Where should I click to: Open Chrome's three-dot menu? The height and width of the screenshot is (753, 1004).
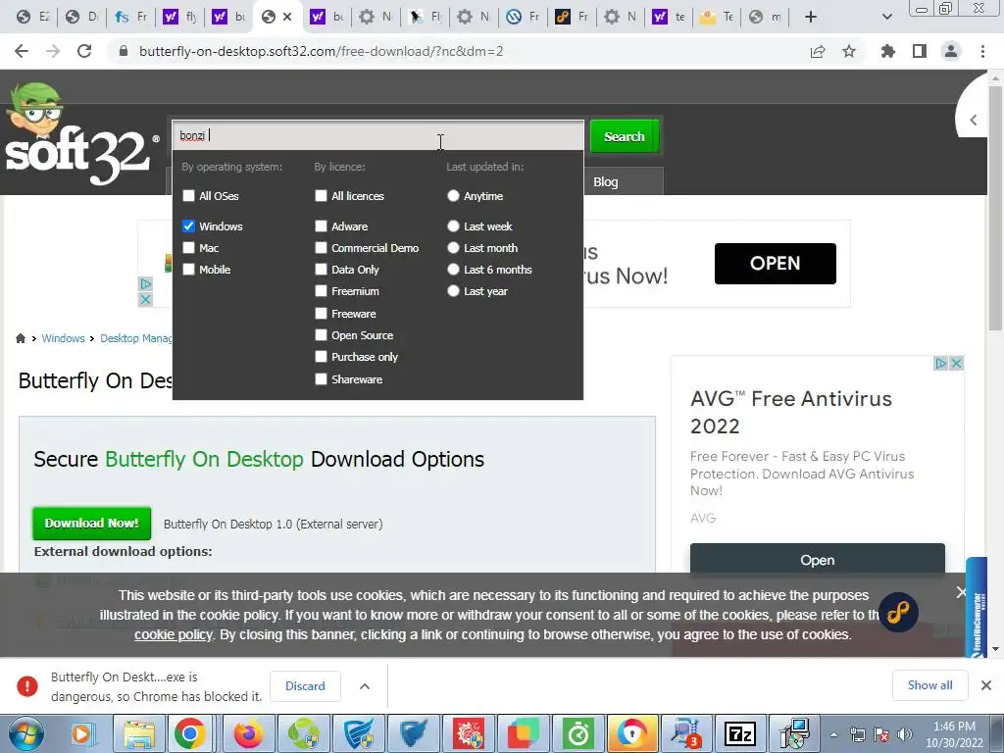[x=982, y=51]
